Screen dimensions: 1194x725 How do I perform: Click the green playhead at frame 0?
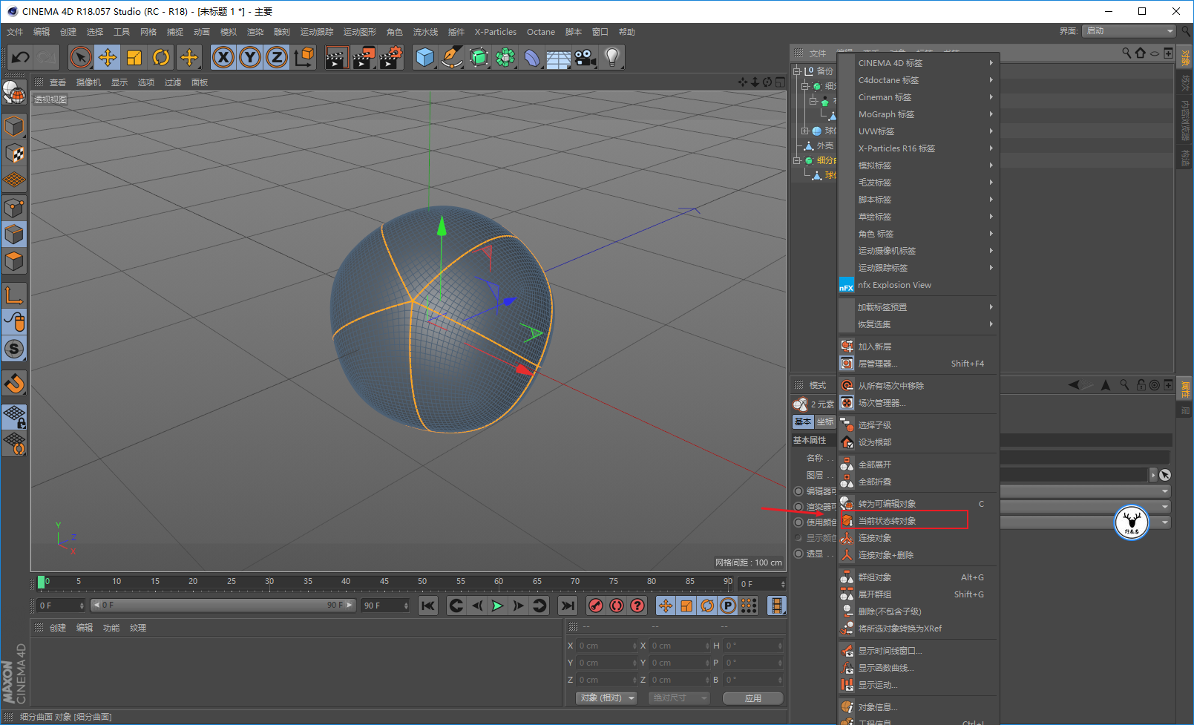(42, 583)
